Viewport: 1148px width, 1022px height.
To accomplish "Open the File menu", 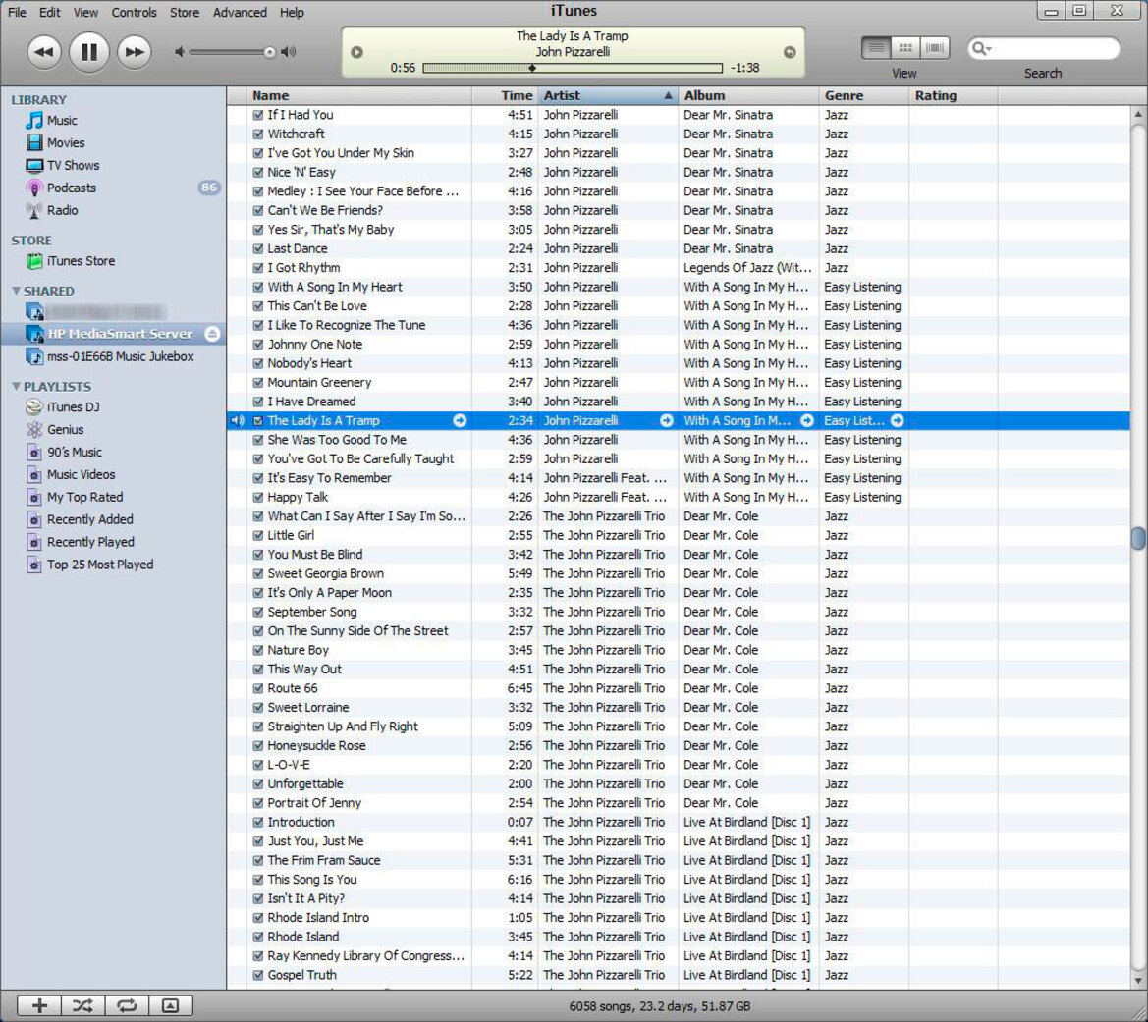I will [17, 13].
